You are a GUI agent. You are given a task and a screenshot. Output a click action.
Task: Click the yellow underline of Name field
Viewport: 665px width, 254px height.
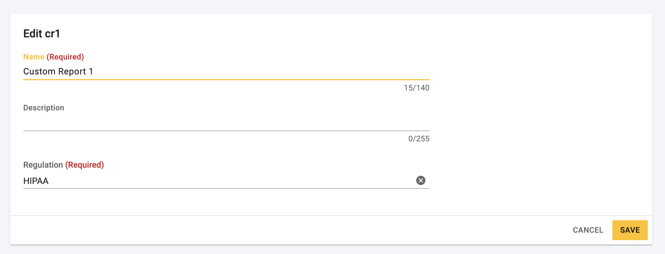point(226,80)
